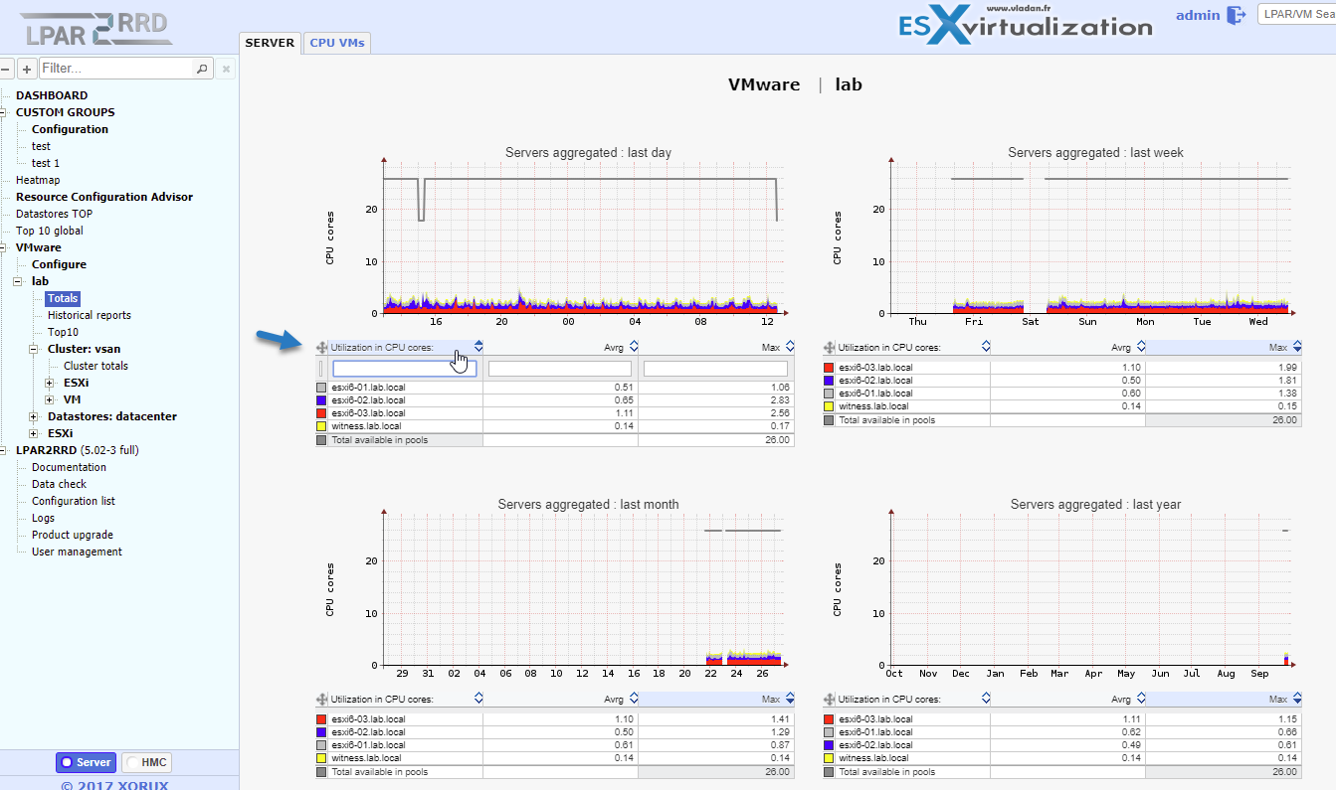Switch to the SERVER tab
Image resolution: width=1336 pixels, height=790 pixels.
270,43
